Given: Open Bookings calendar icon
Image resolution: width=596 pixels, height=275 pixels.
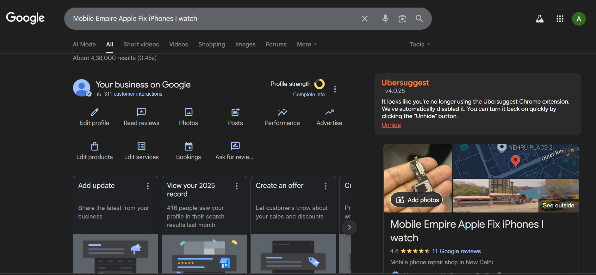Looking at the screenshot, I should click(x=189, y=146).
